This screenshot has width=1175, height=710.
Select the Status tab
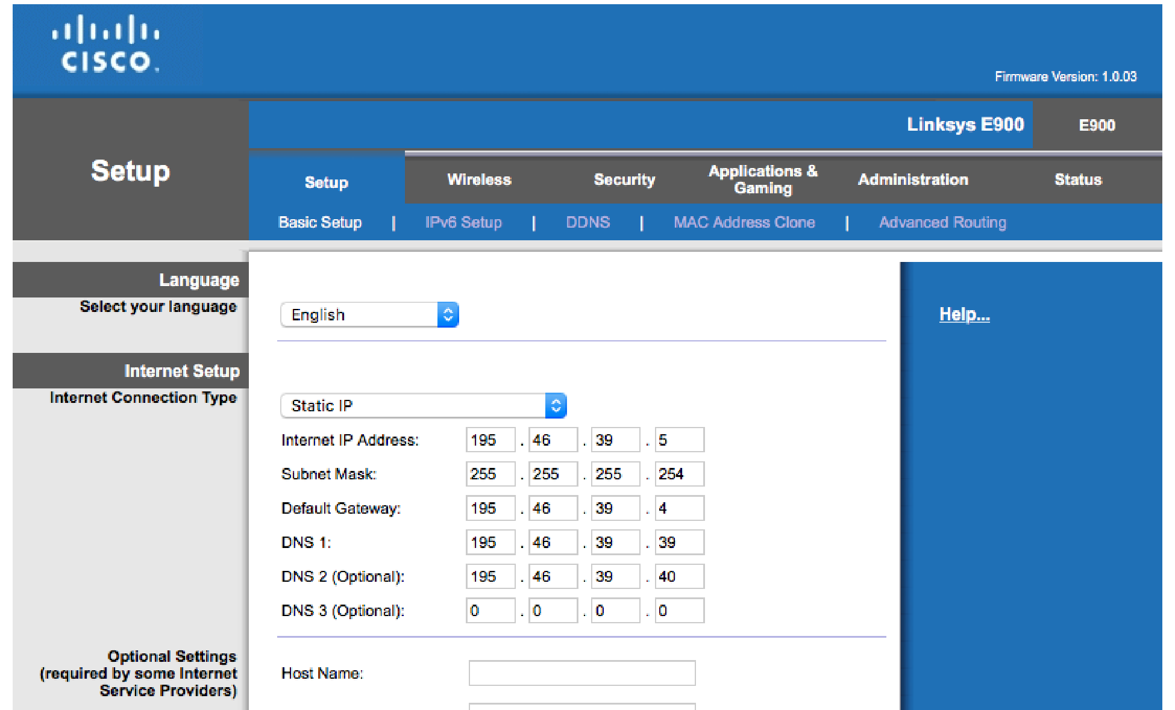(x=1077, y=179)
